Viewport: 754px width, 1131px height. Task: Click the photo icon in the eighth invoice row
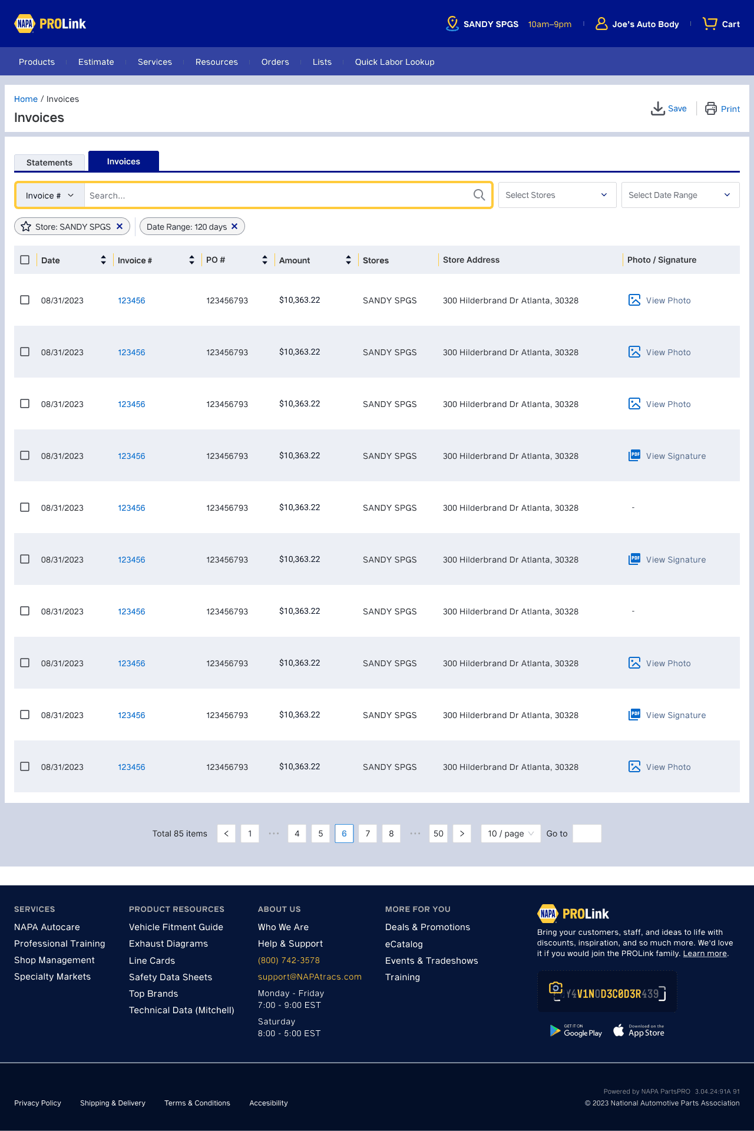coord(634,663)
